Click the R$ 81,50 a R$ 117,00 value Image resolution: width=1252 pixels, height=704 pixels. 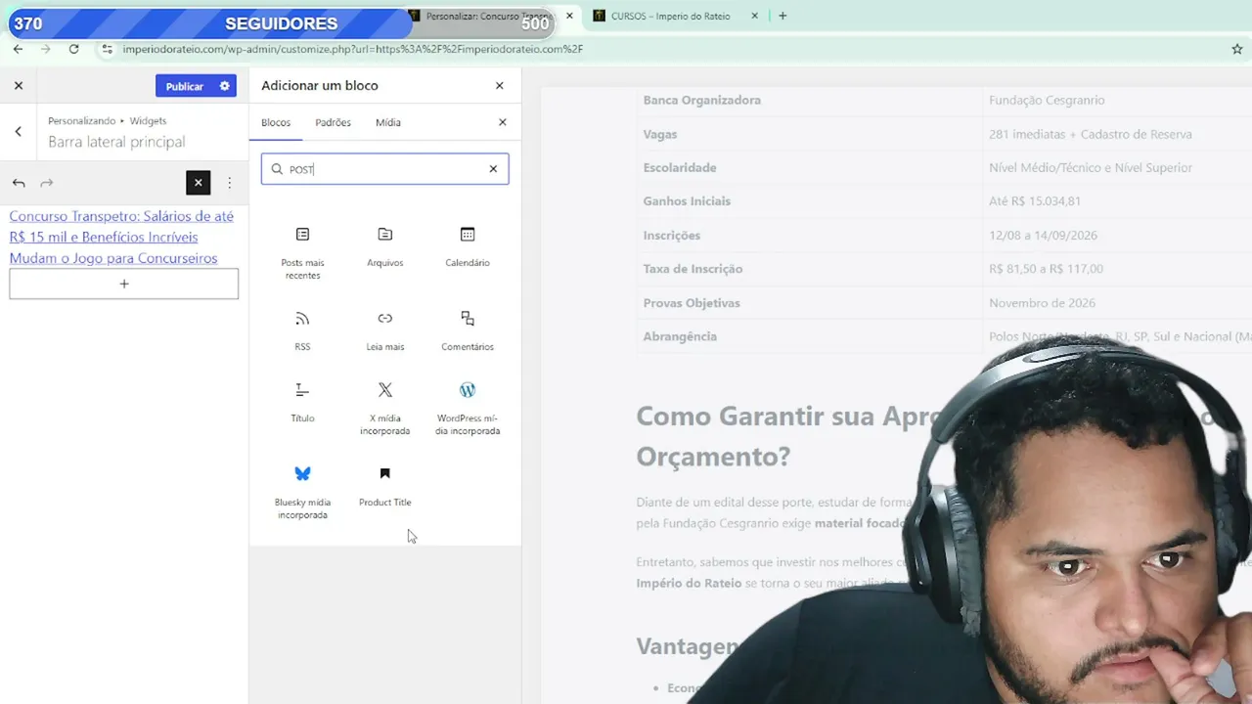coord(1046,269)
